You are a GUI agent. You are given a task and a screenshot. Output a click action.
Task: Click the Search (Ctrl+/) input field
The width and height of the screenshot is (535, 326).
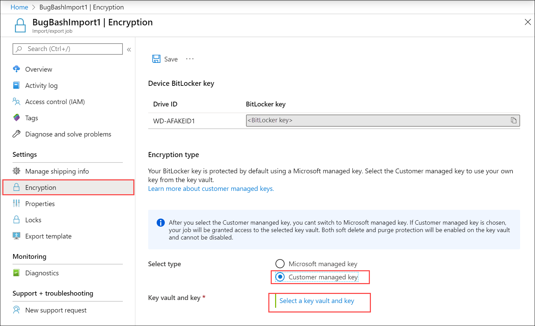click(68, 49)
